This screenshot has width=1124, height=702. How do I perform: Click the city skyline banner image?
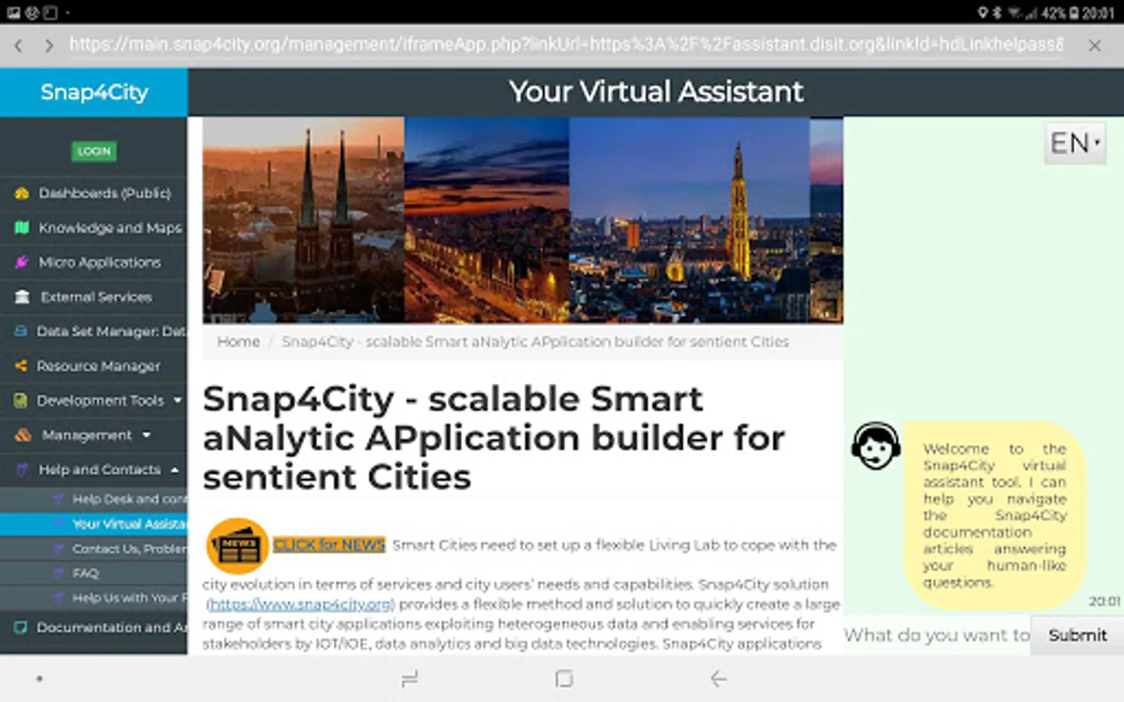click(x=522, y=220)
